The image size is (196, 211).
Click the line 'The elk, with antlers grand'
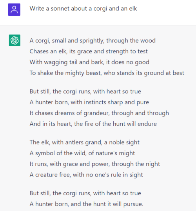pyautogui.click(x=85, y=142)
